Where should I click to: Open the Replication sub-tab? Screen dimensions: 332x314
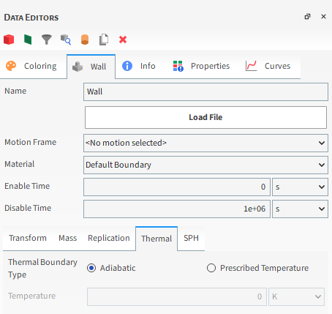109,238
